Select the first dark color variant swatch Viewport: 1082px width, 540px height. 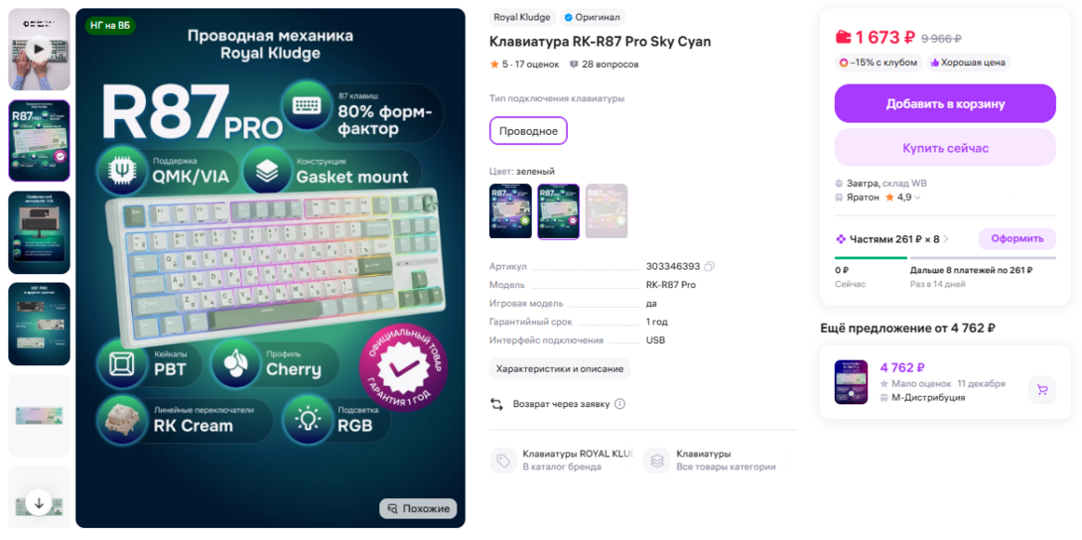[x=510, y=211]
